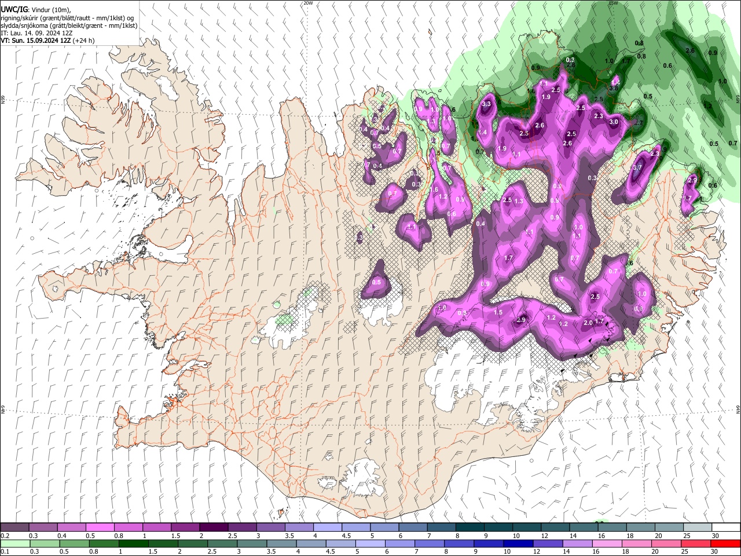Click the 'UWC/IG: Vindur (10m)' title line

tap(35, 10)
